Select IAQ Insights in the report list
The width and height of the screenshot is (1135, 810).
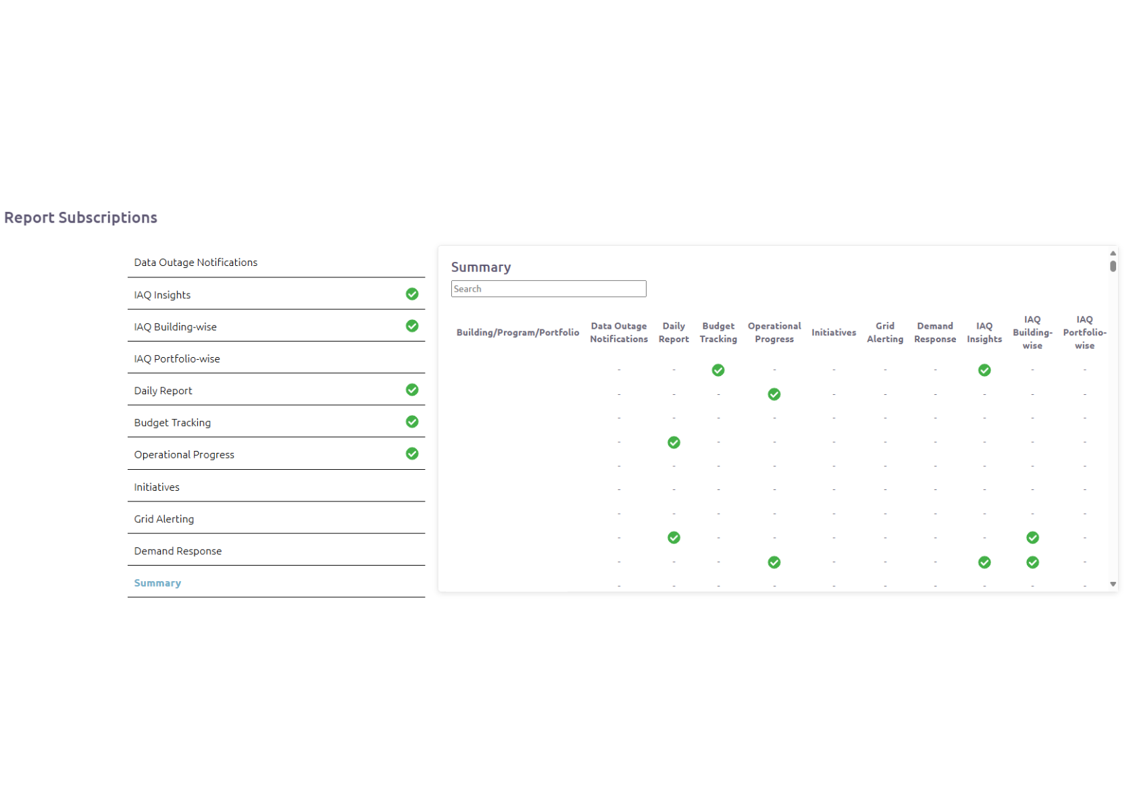(276, 294)
